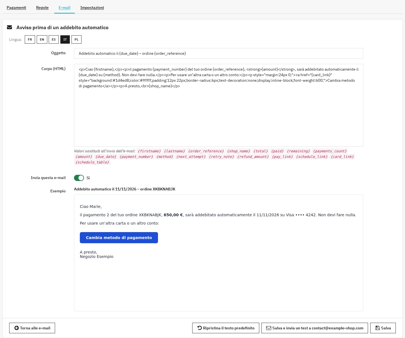405x338 pixels.
Task: Click the {schedule_table} placeholder tag
Action: tap(92, 162)
